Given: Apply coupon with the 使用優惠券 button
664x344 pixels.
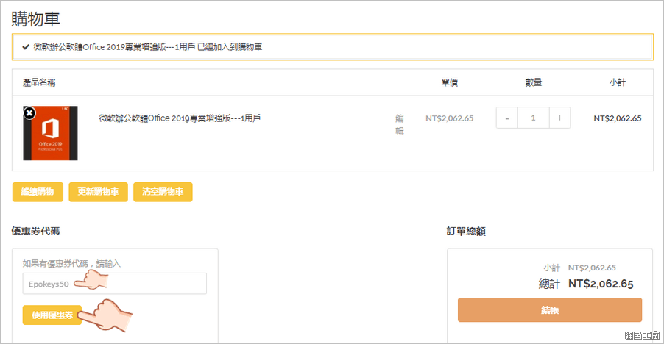Looking at the screenshot, I should point(52,315).
